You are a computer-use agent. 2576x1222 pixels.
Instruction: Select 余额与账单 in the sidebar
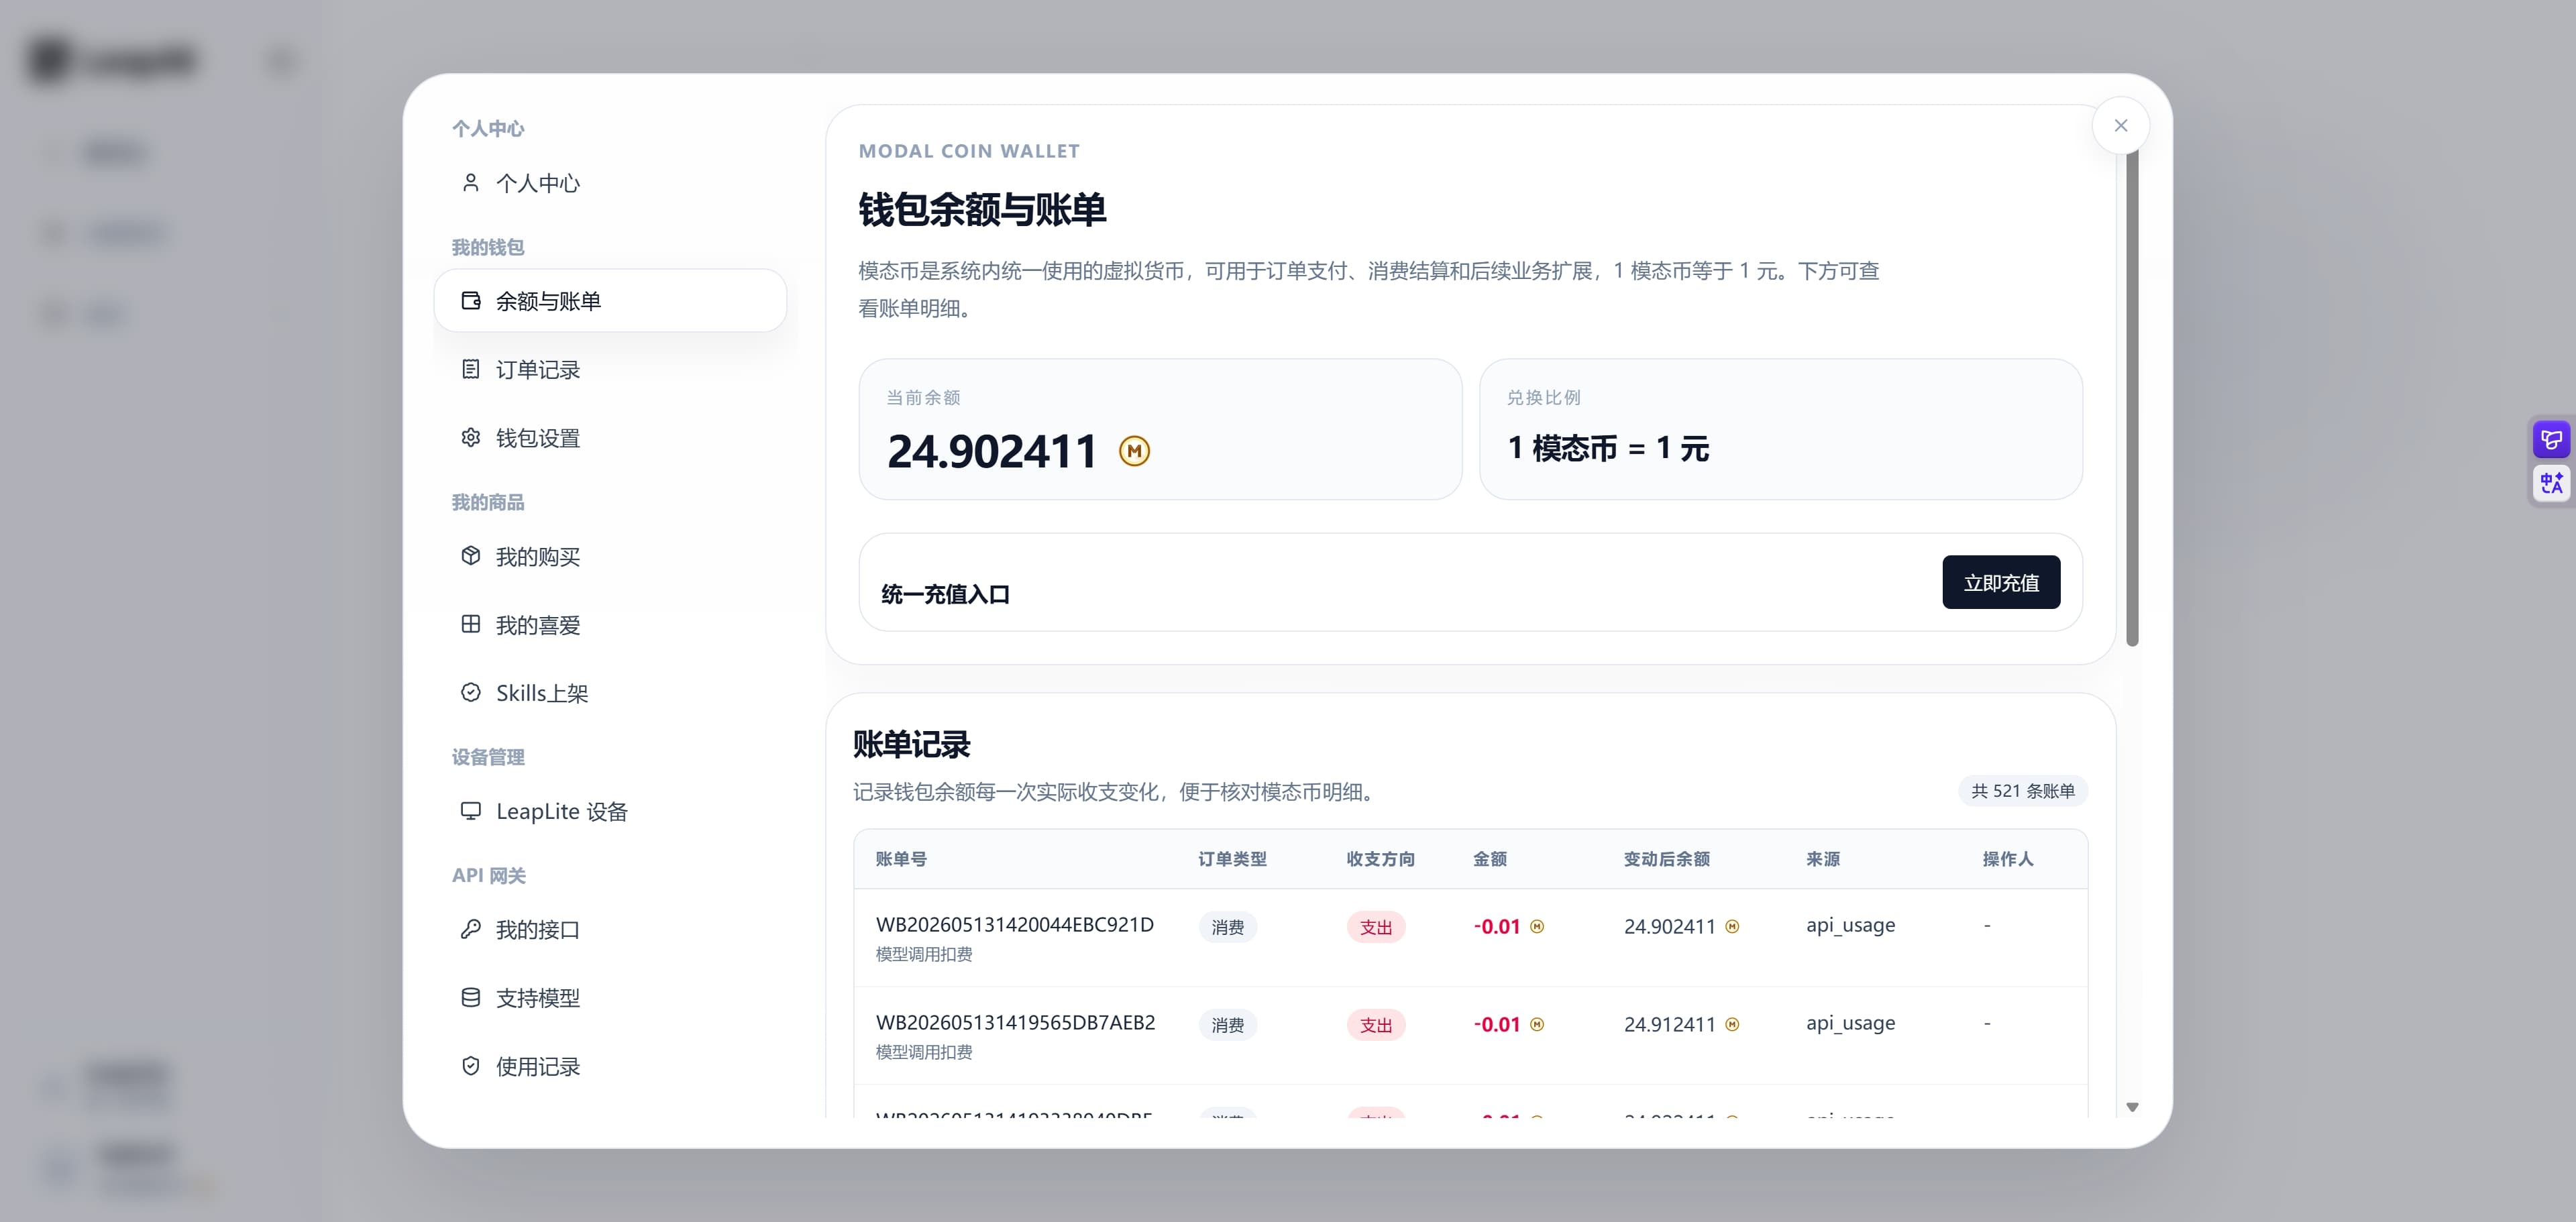(610, 301)
